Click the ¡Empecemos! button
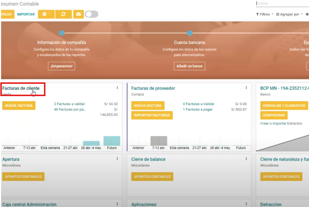Screen dimensions: 309x207 pos(62,66)
